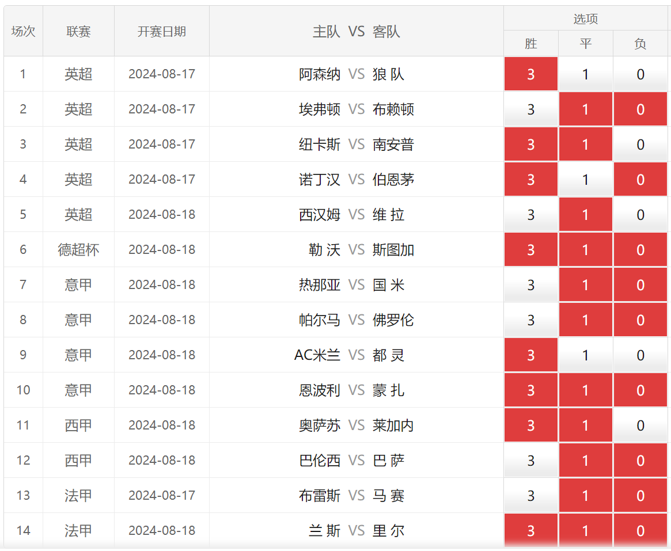Pick loss option 0 for 纽卡斯 VS 南安普
Screen dimensions: 671x551
coord(640,144)
